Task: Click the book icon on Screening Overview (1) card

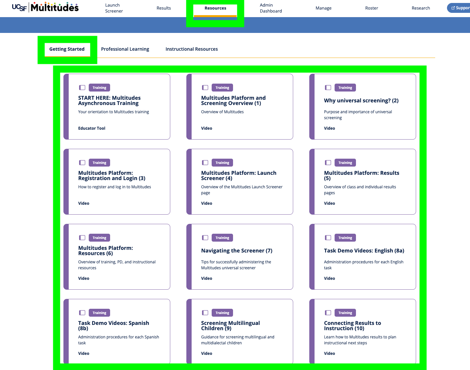Action: [x=205, y=88]
